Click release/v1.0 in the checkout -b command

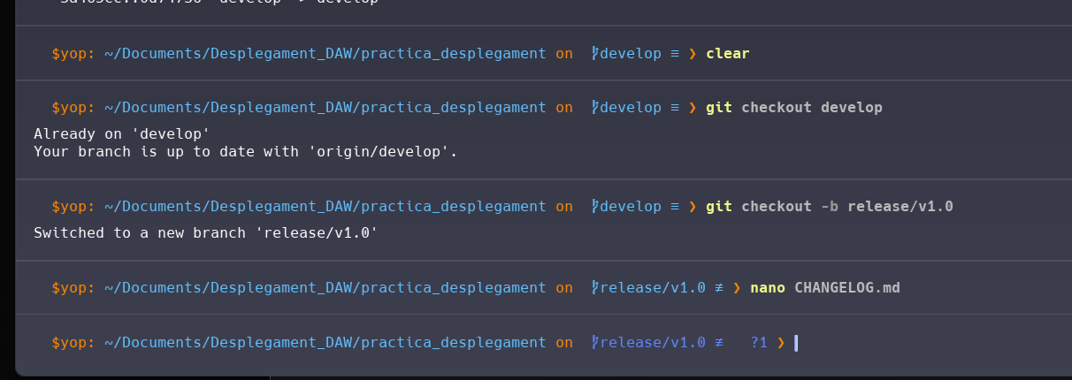[900, 206]
